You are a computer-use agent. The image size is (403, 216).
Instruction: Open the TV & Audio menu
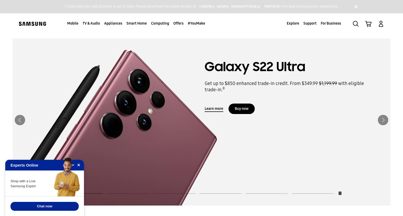(x=91, y=23)
